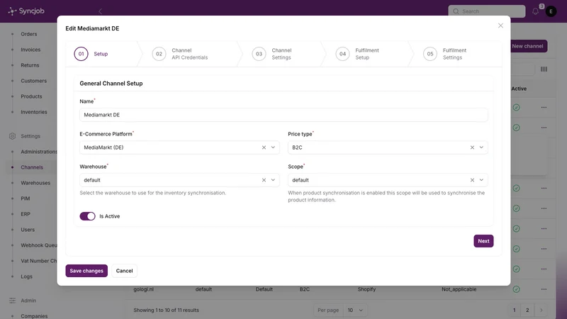Open Inventories in sidebar

[34, 112]
